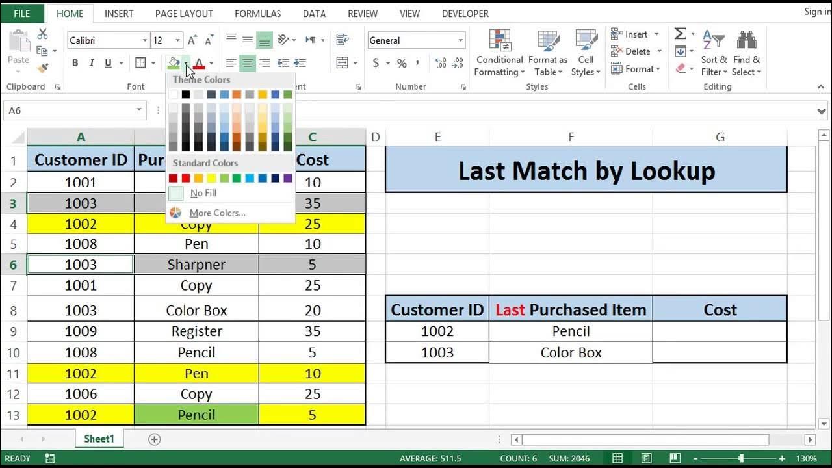This screenshot has height=468, width=832.
Task: Open Cell Styles gallery
Action: [x=586, y=53]
